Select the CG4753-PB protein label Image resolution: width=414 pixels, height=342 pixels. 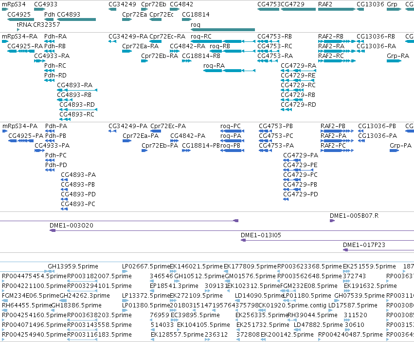276,126
